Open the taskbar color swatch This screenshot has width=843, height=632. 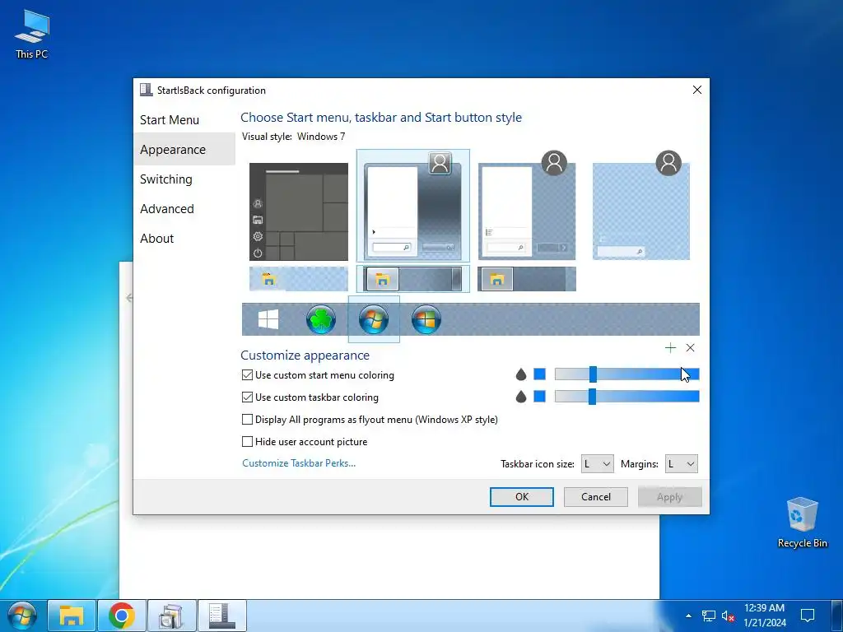tap(539, 396)
